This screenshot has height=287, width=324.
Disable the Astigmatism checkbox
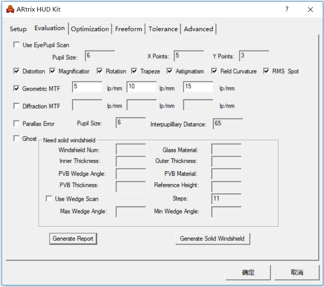click(170, 71)
